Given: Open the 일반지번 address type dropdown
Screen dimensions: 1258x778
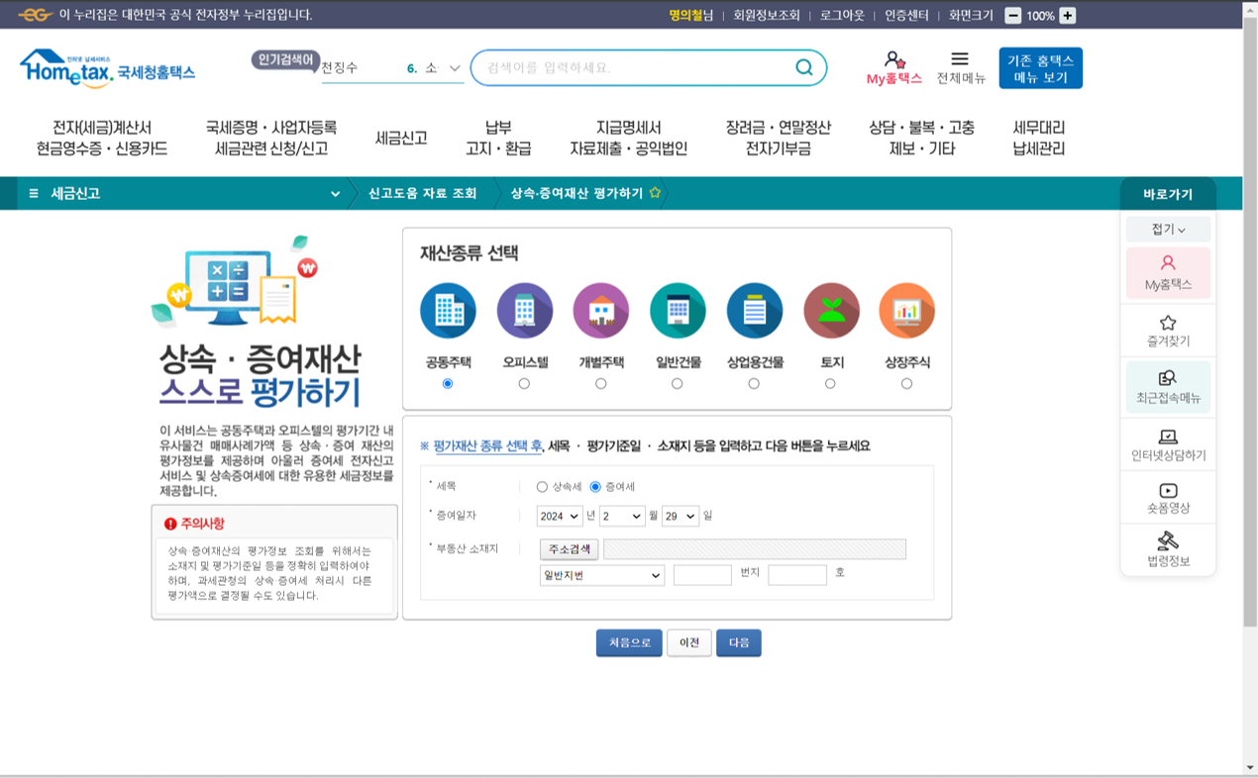Looking at the screenshot, I should coord(601,575).
